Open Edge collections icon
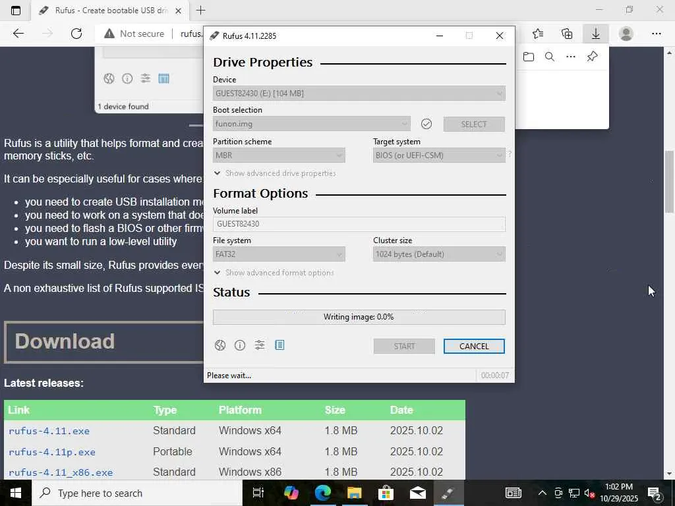This screenshot has width=675, height=506. click(x=567, y=34)
